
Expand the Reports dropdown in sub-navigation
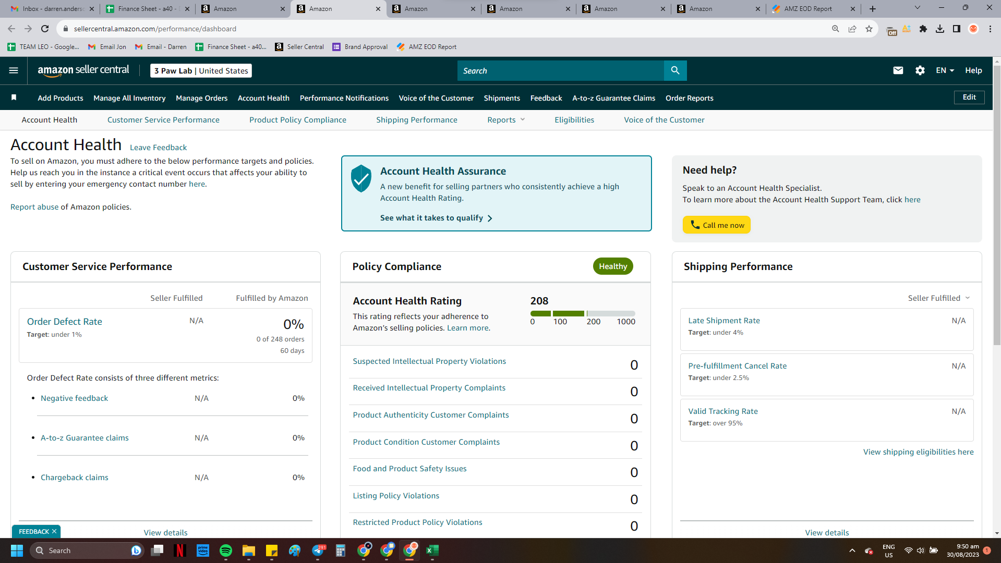point(506,120)
